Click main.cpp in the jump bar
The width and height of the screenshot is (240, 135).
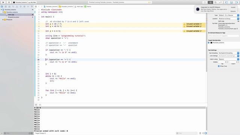point(79,7)
